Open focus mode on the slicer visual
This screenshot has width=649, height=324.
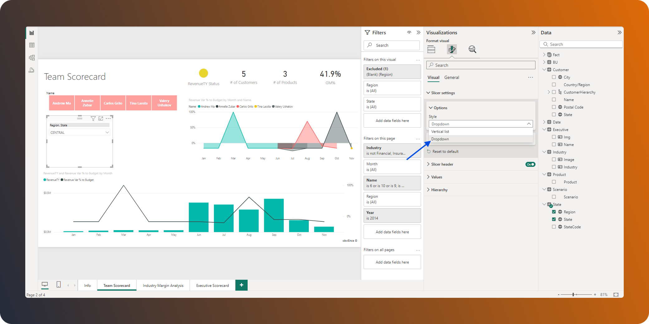point(100,118)
